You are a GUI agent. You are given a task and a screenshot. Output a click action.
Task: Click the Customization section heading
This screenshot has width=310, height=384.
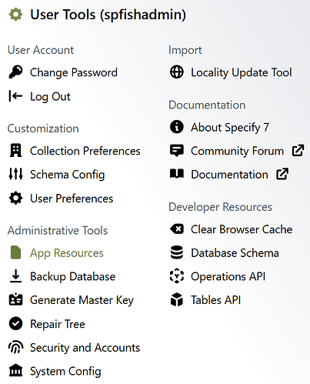point(43,129)
